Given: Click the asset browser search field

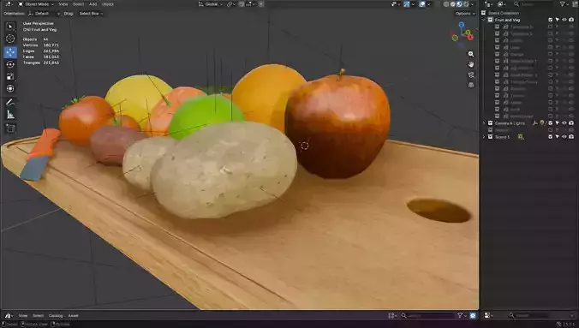Looking at the screenshot, I should [x=427, y=315].
